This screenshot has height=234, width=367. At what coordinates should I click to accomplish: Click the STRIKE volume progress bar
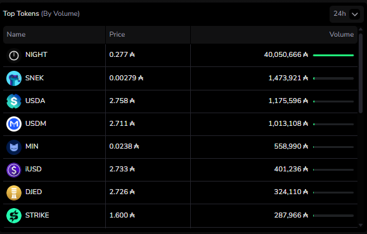[333, 216]
